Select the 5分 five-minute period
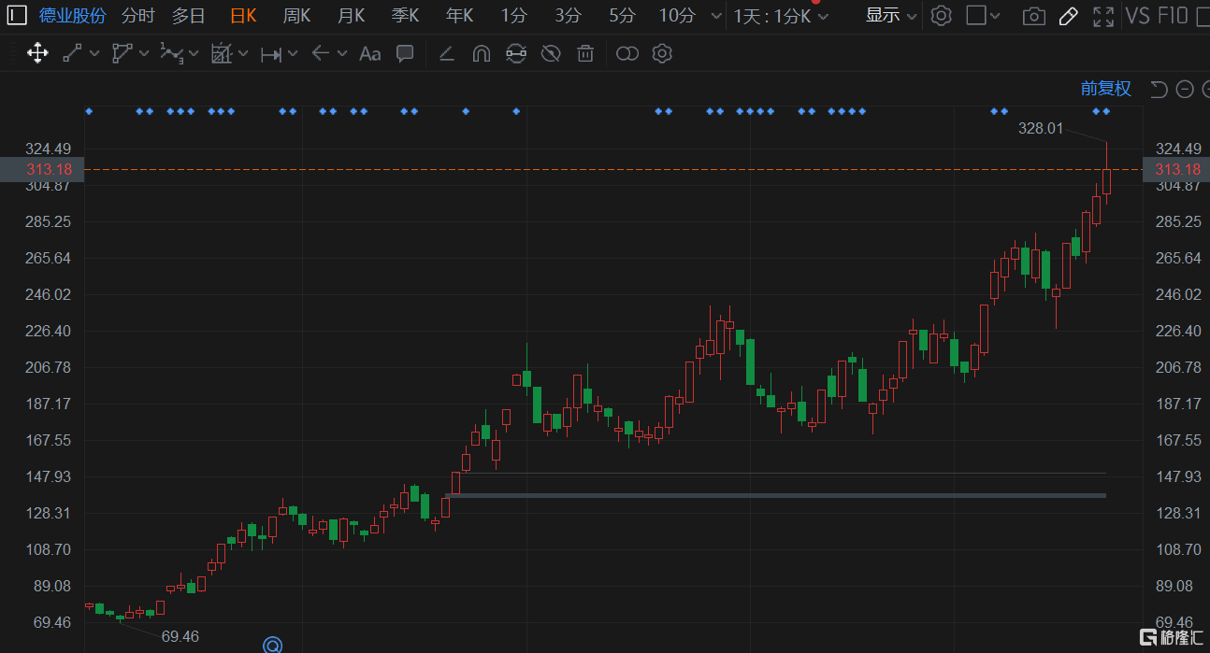This screenshot has width=1210, height=653. click(x=622, y=16)
